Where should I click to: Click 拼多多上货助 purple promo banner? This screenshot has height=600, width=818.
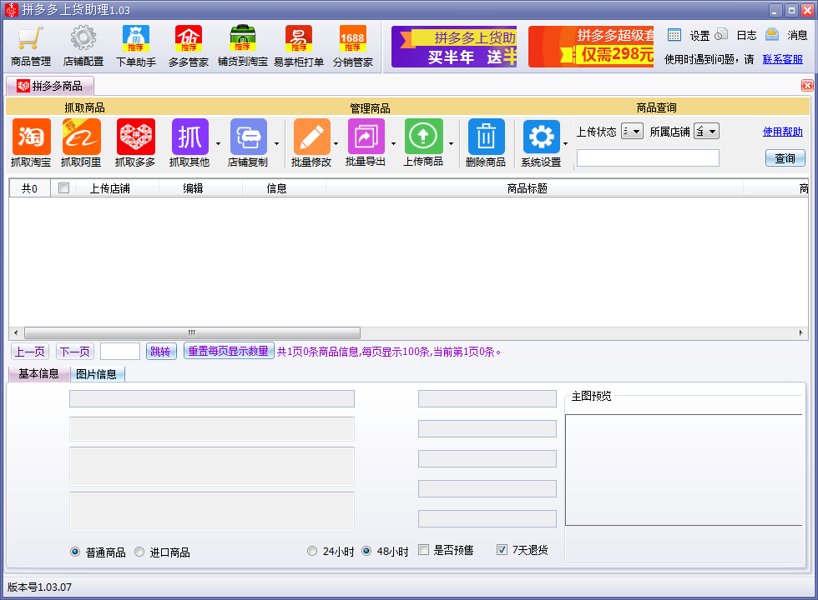pyautogui.click(x=454, y=47)
